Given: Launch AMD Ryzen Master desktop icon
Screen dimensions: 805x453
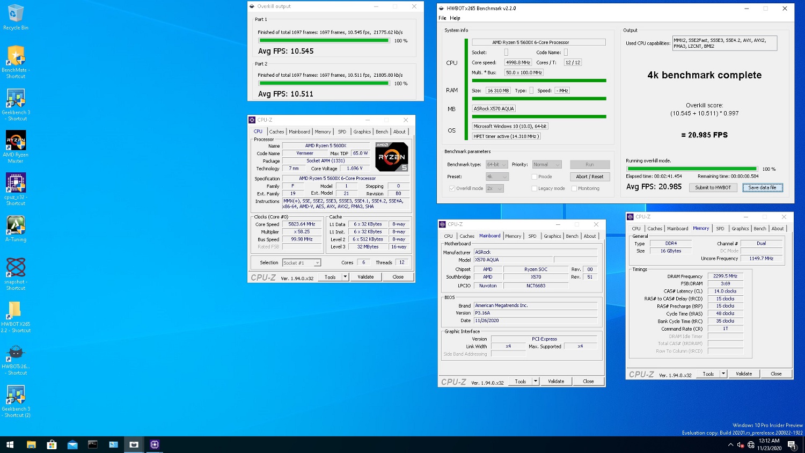Looking at the screenshot, I should [x=16, y=147].
